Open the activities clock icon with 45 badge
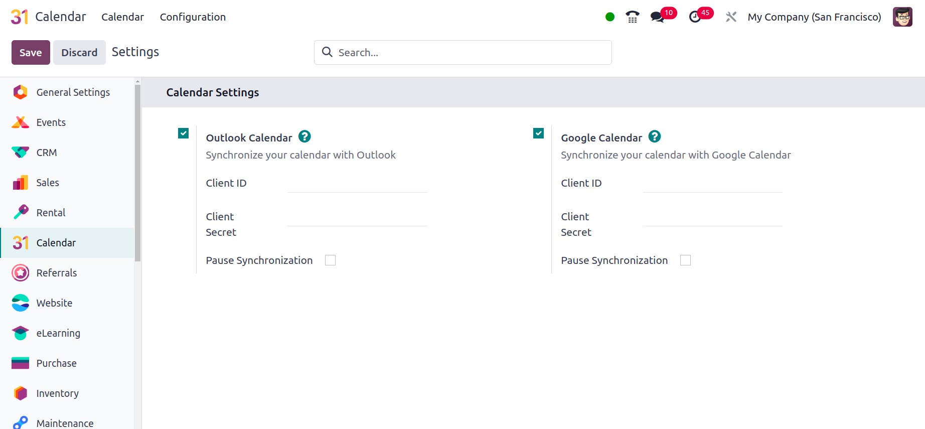The height and width of the screenshot is (429, 925). click(x=695, y=17)
